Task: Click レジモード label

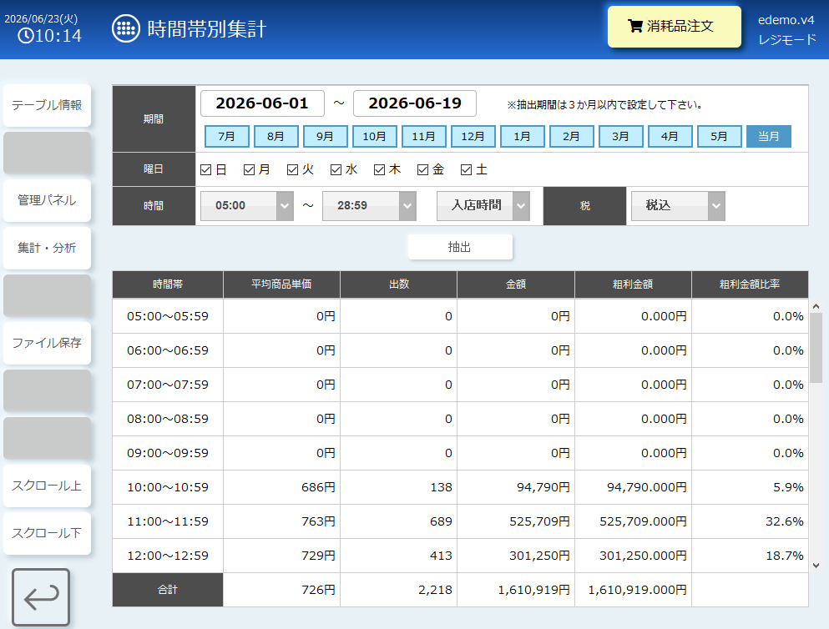Action: pos(787,39)
